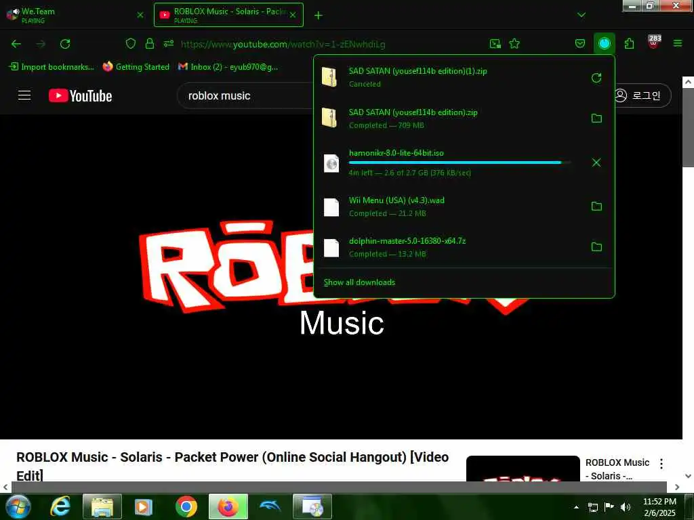
Task: Open the Getting Started bookmark
Action: pyautogui.click(x=136, y=67)
